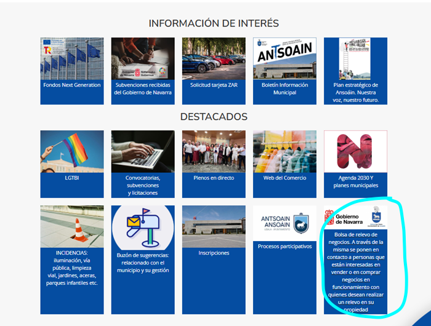This screenshot has width=431, height=326.
Task: Click the Antsoain Ansoáin shield logo
Action: pyautogui.click(x=284, y=223)
